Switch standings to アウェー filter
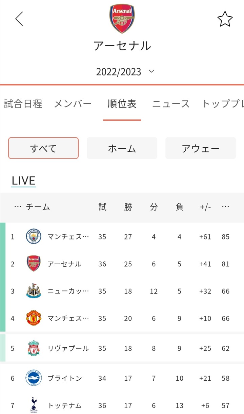The image size is (244, 414). coord(201,148)
